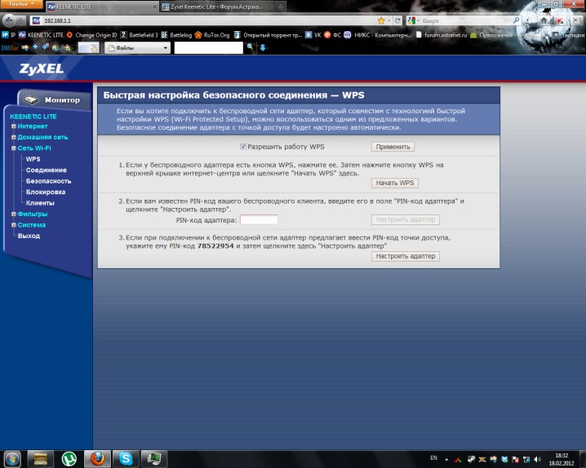Click the DMBar blue download arrow icon
This screenshot has height=468, width=586.
pyautogui.click(x=262, y=47)
